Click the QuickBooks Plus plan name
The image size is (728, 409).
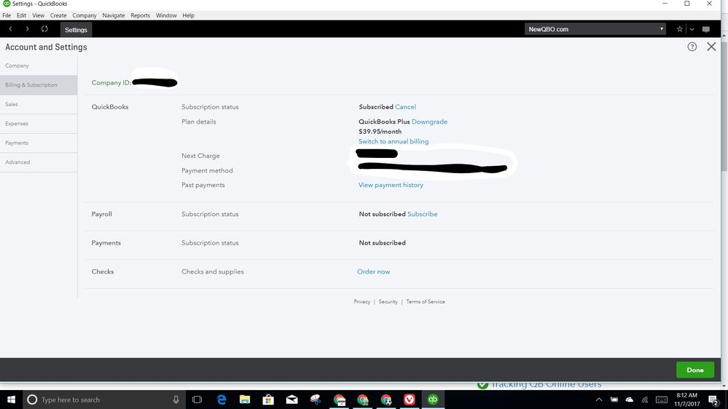click(x=384, y=122)
